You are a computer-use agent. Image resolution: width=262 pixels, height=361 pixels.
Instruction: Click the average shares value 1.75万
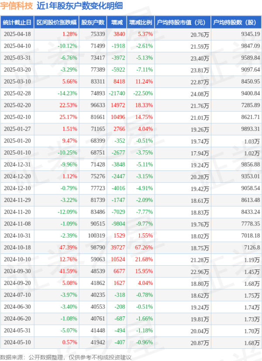[252, 295]
